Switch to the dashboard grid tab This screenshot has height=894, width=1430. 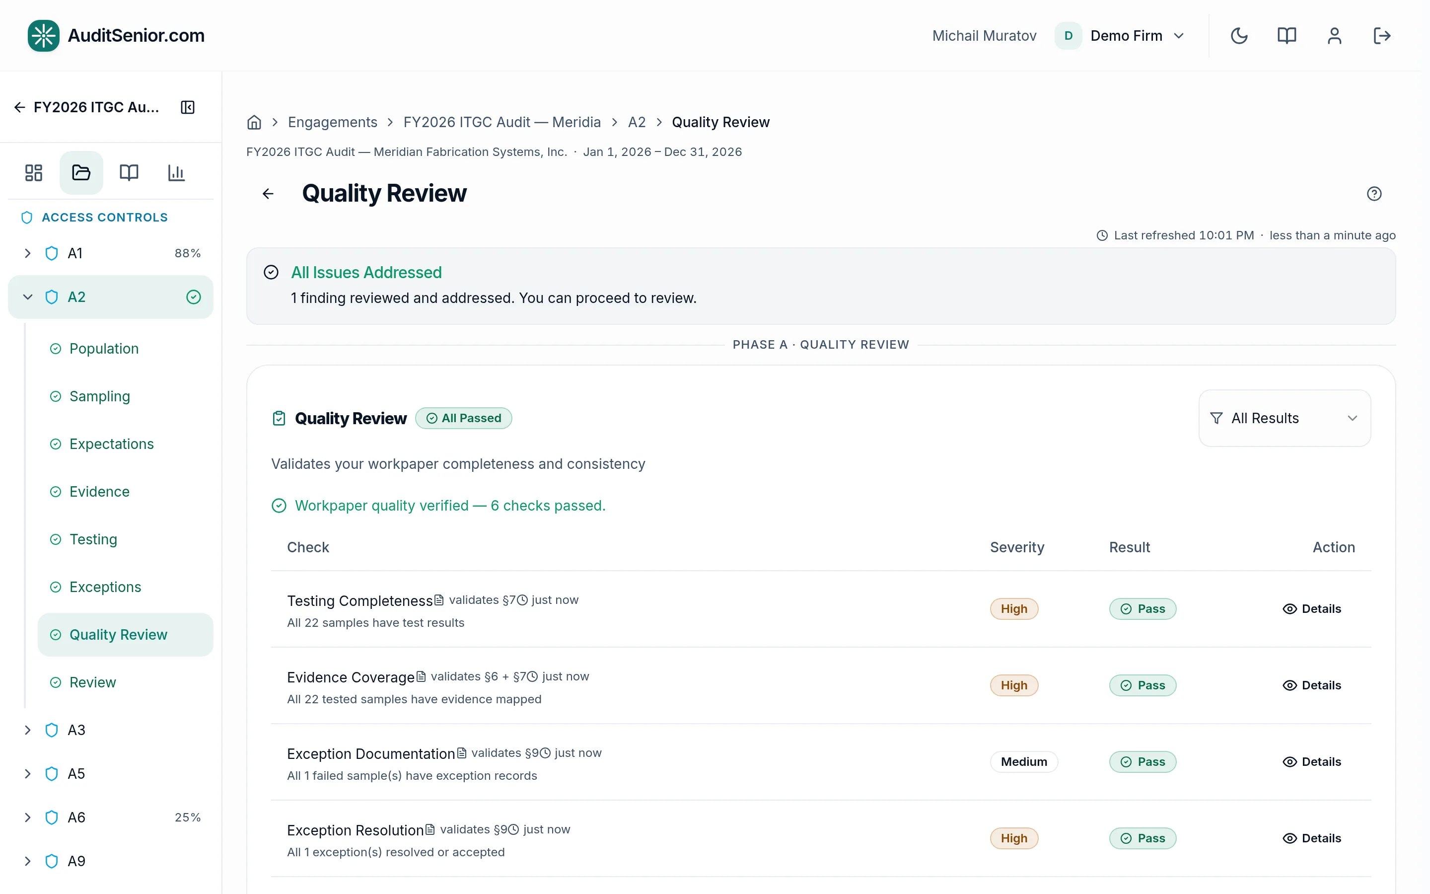tap(34, 173)
